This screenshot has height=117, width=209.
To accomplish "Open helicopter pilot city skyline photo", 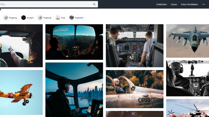I will pyautogui.click(x=74, y=90).
